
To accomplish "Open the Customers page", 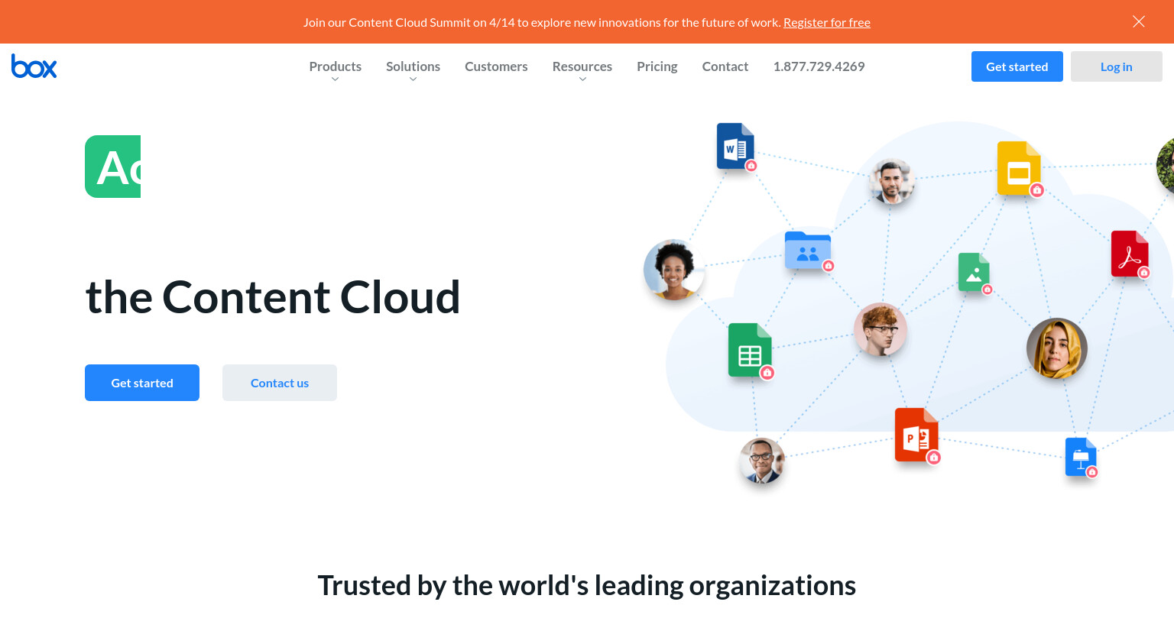I will coord(496,66).
